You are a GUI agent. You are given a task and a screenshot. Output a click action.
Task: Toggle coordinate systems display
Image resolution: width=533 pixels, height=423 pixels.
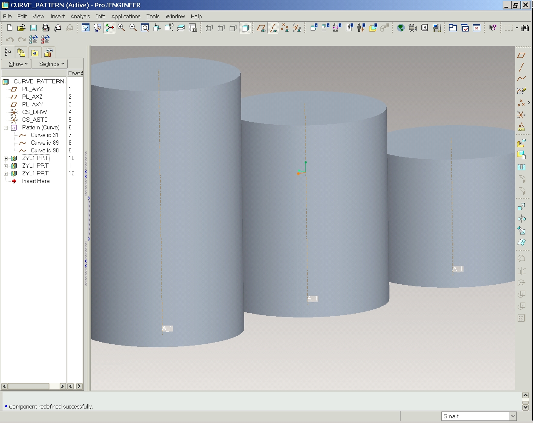point(297,28)
